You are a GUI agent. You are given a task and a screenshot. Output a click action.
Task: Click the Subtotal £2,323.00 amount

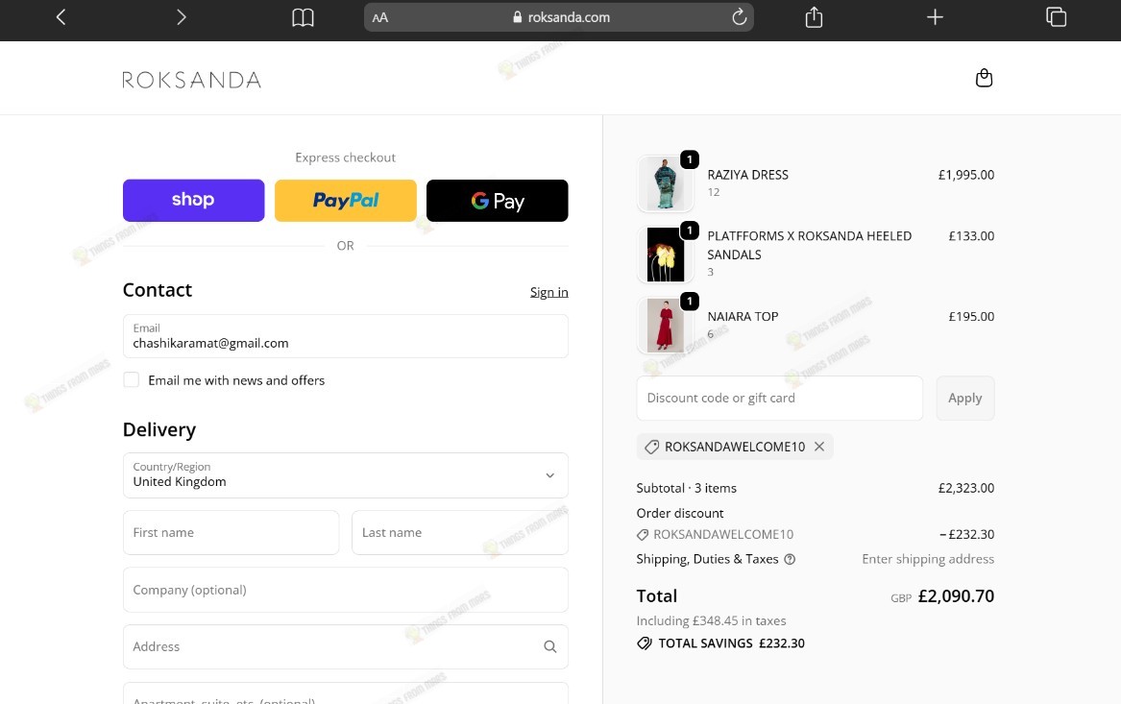pyautogui.click(x=965, y=488)
